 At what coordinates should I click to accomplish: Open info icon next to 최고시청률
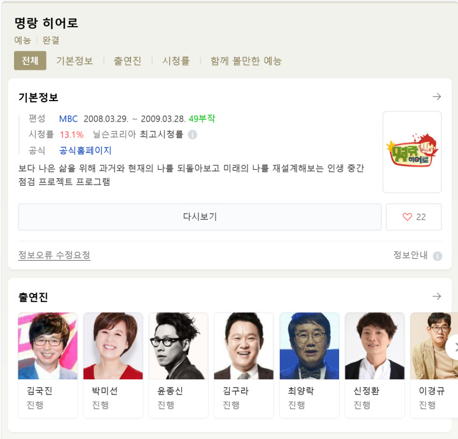coord(192,135)
